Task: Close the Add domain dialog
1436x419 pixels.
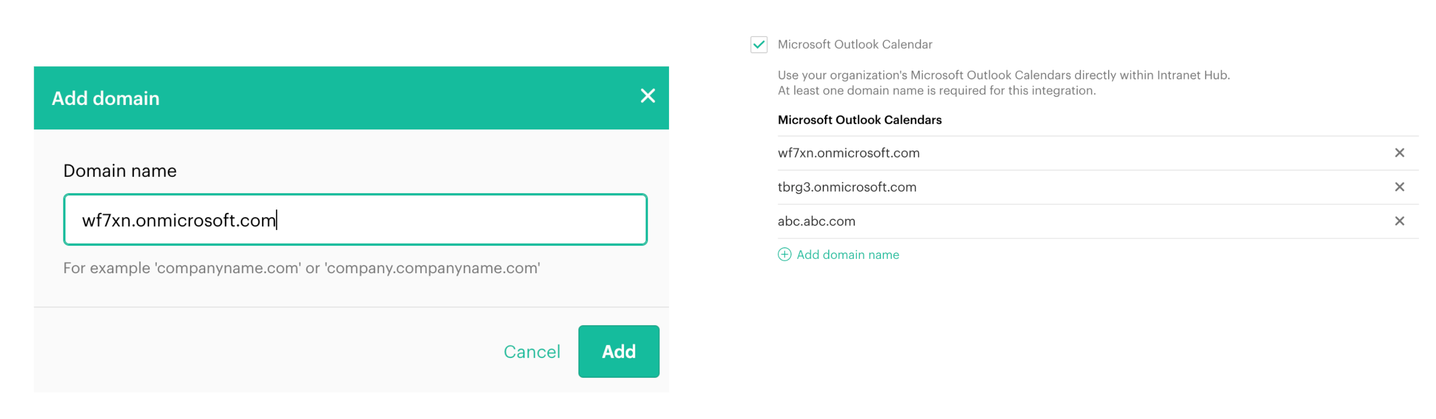Action: click(x=647, y=96)
